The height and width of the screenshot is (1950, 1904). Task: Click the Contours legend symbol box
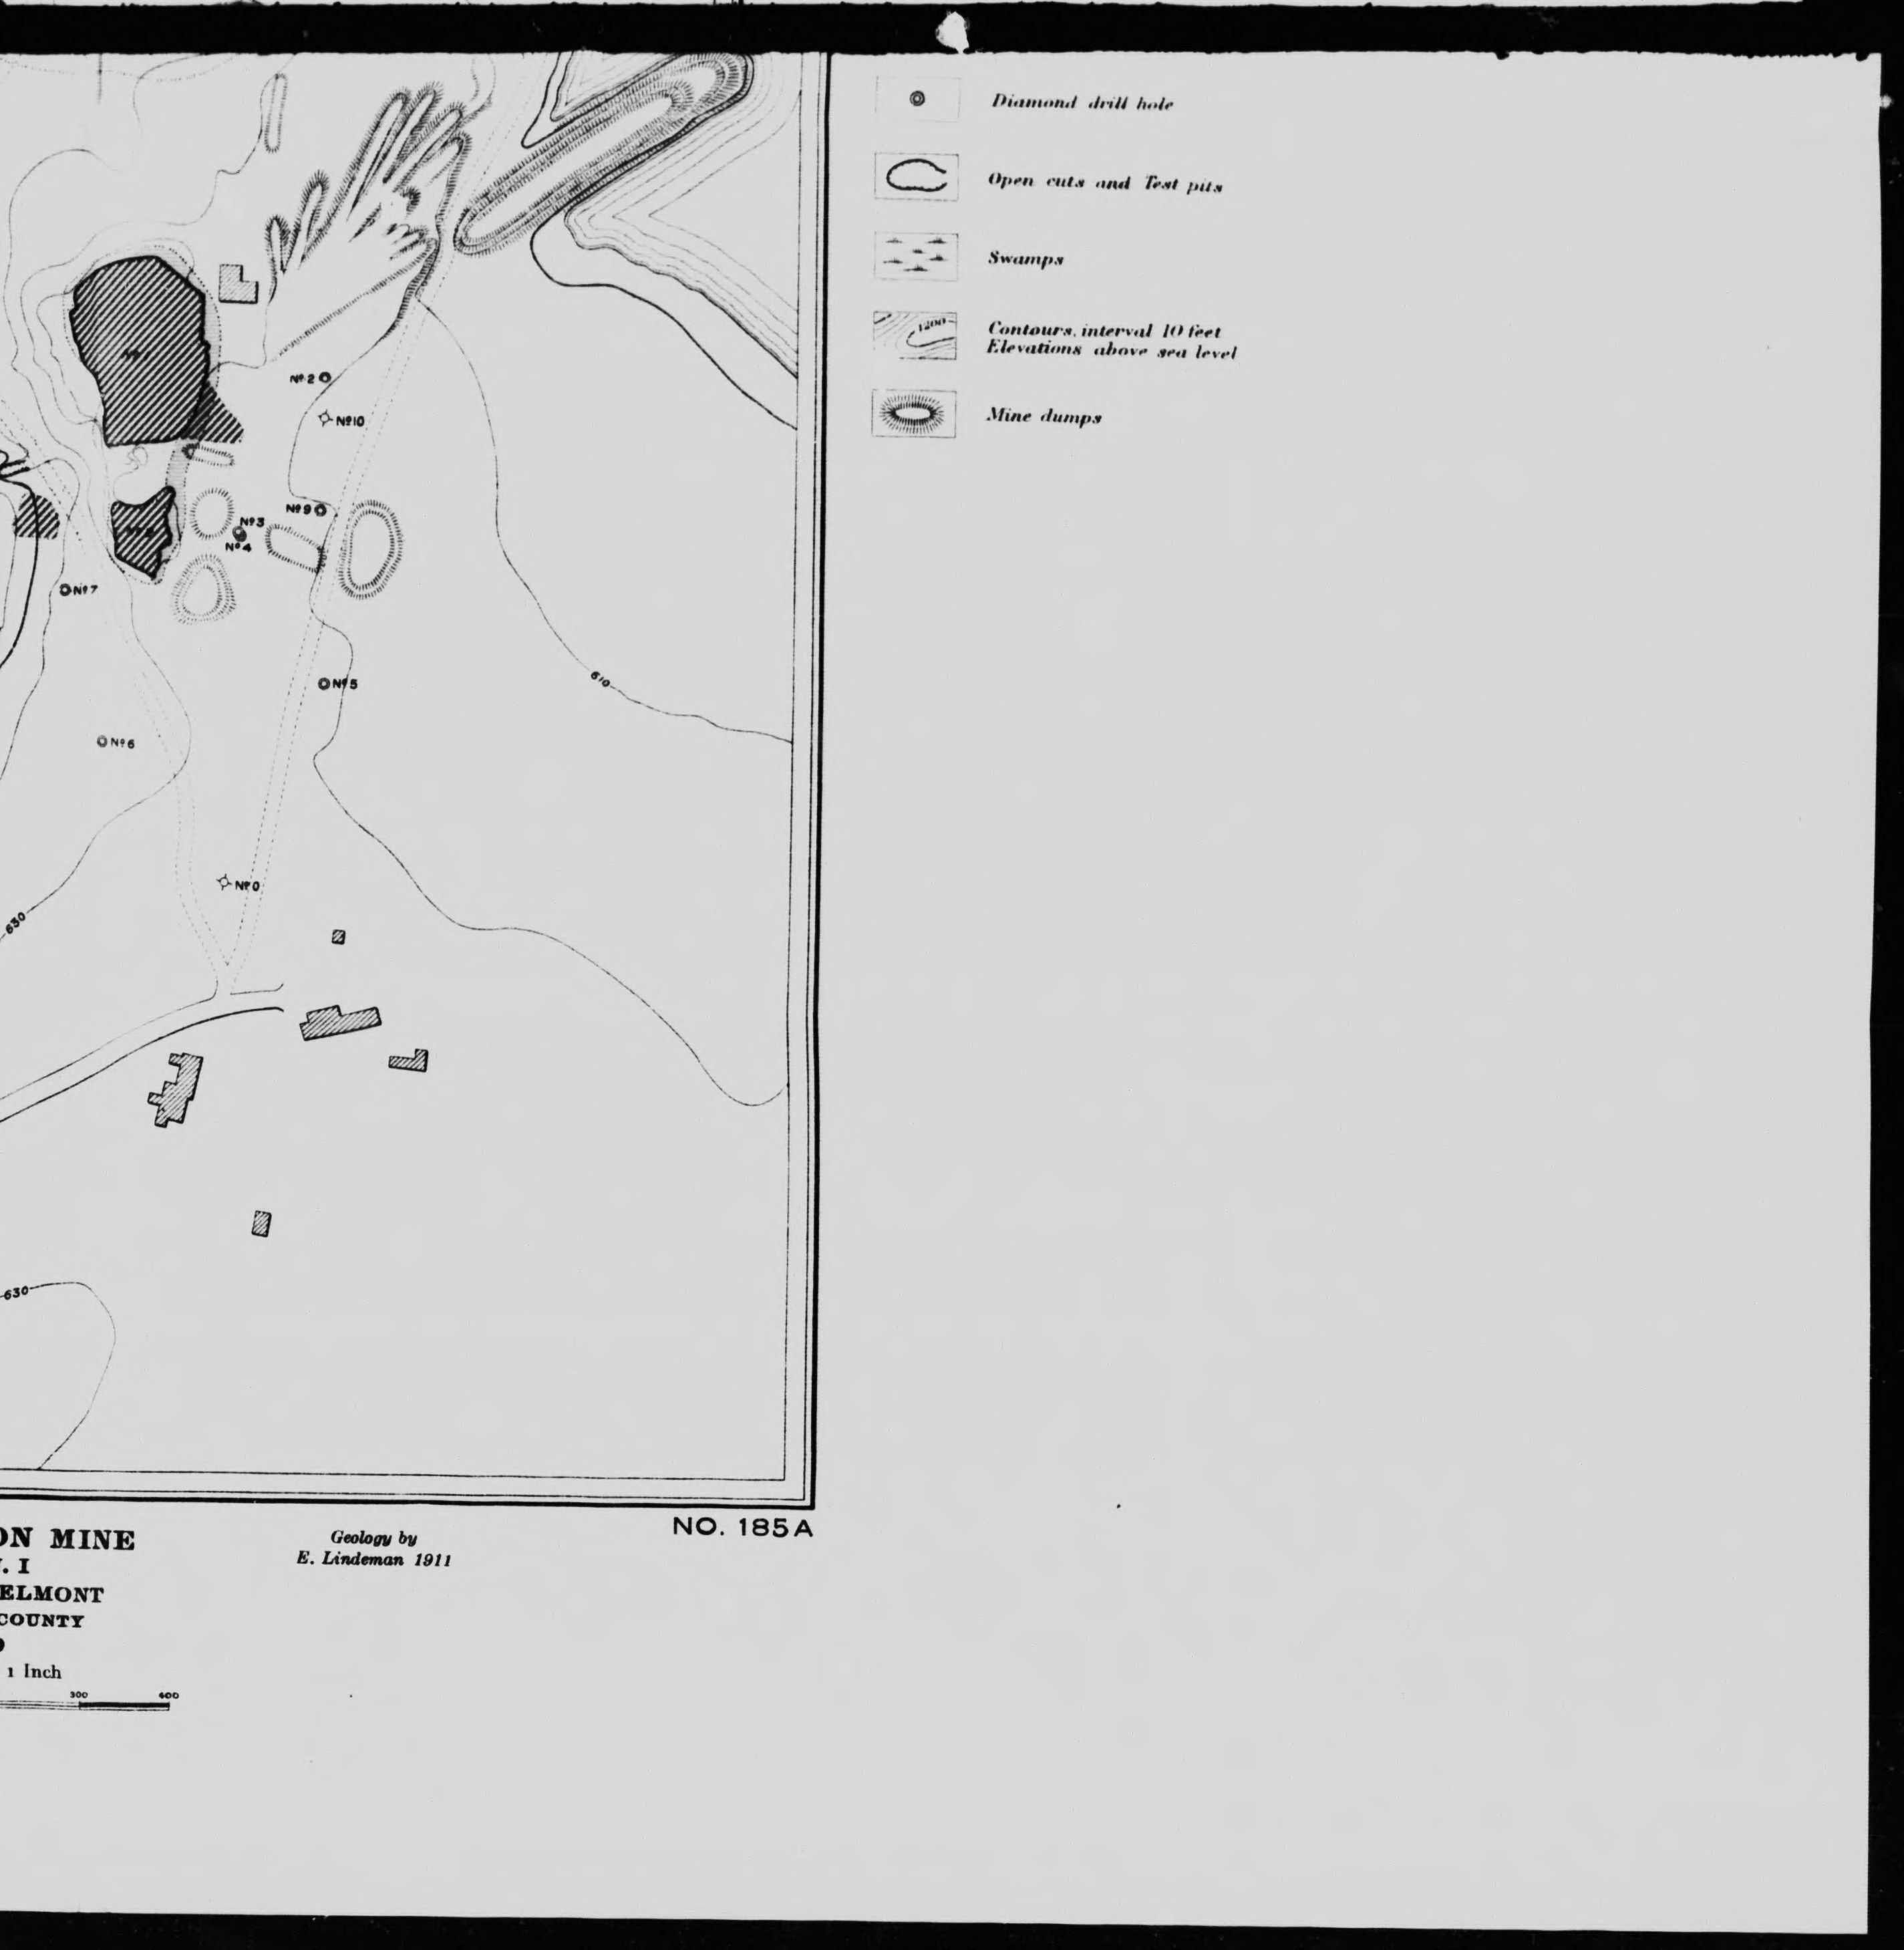(915, 335)
